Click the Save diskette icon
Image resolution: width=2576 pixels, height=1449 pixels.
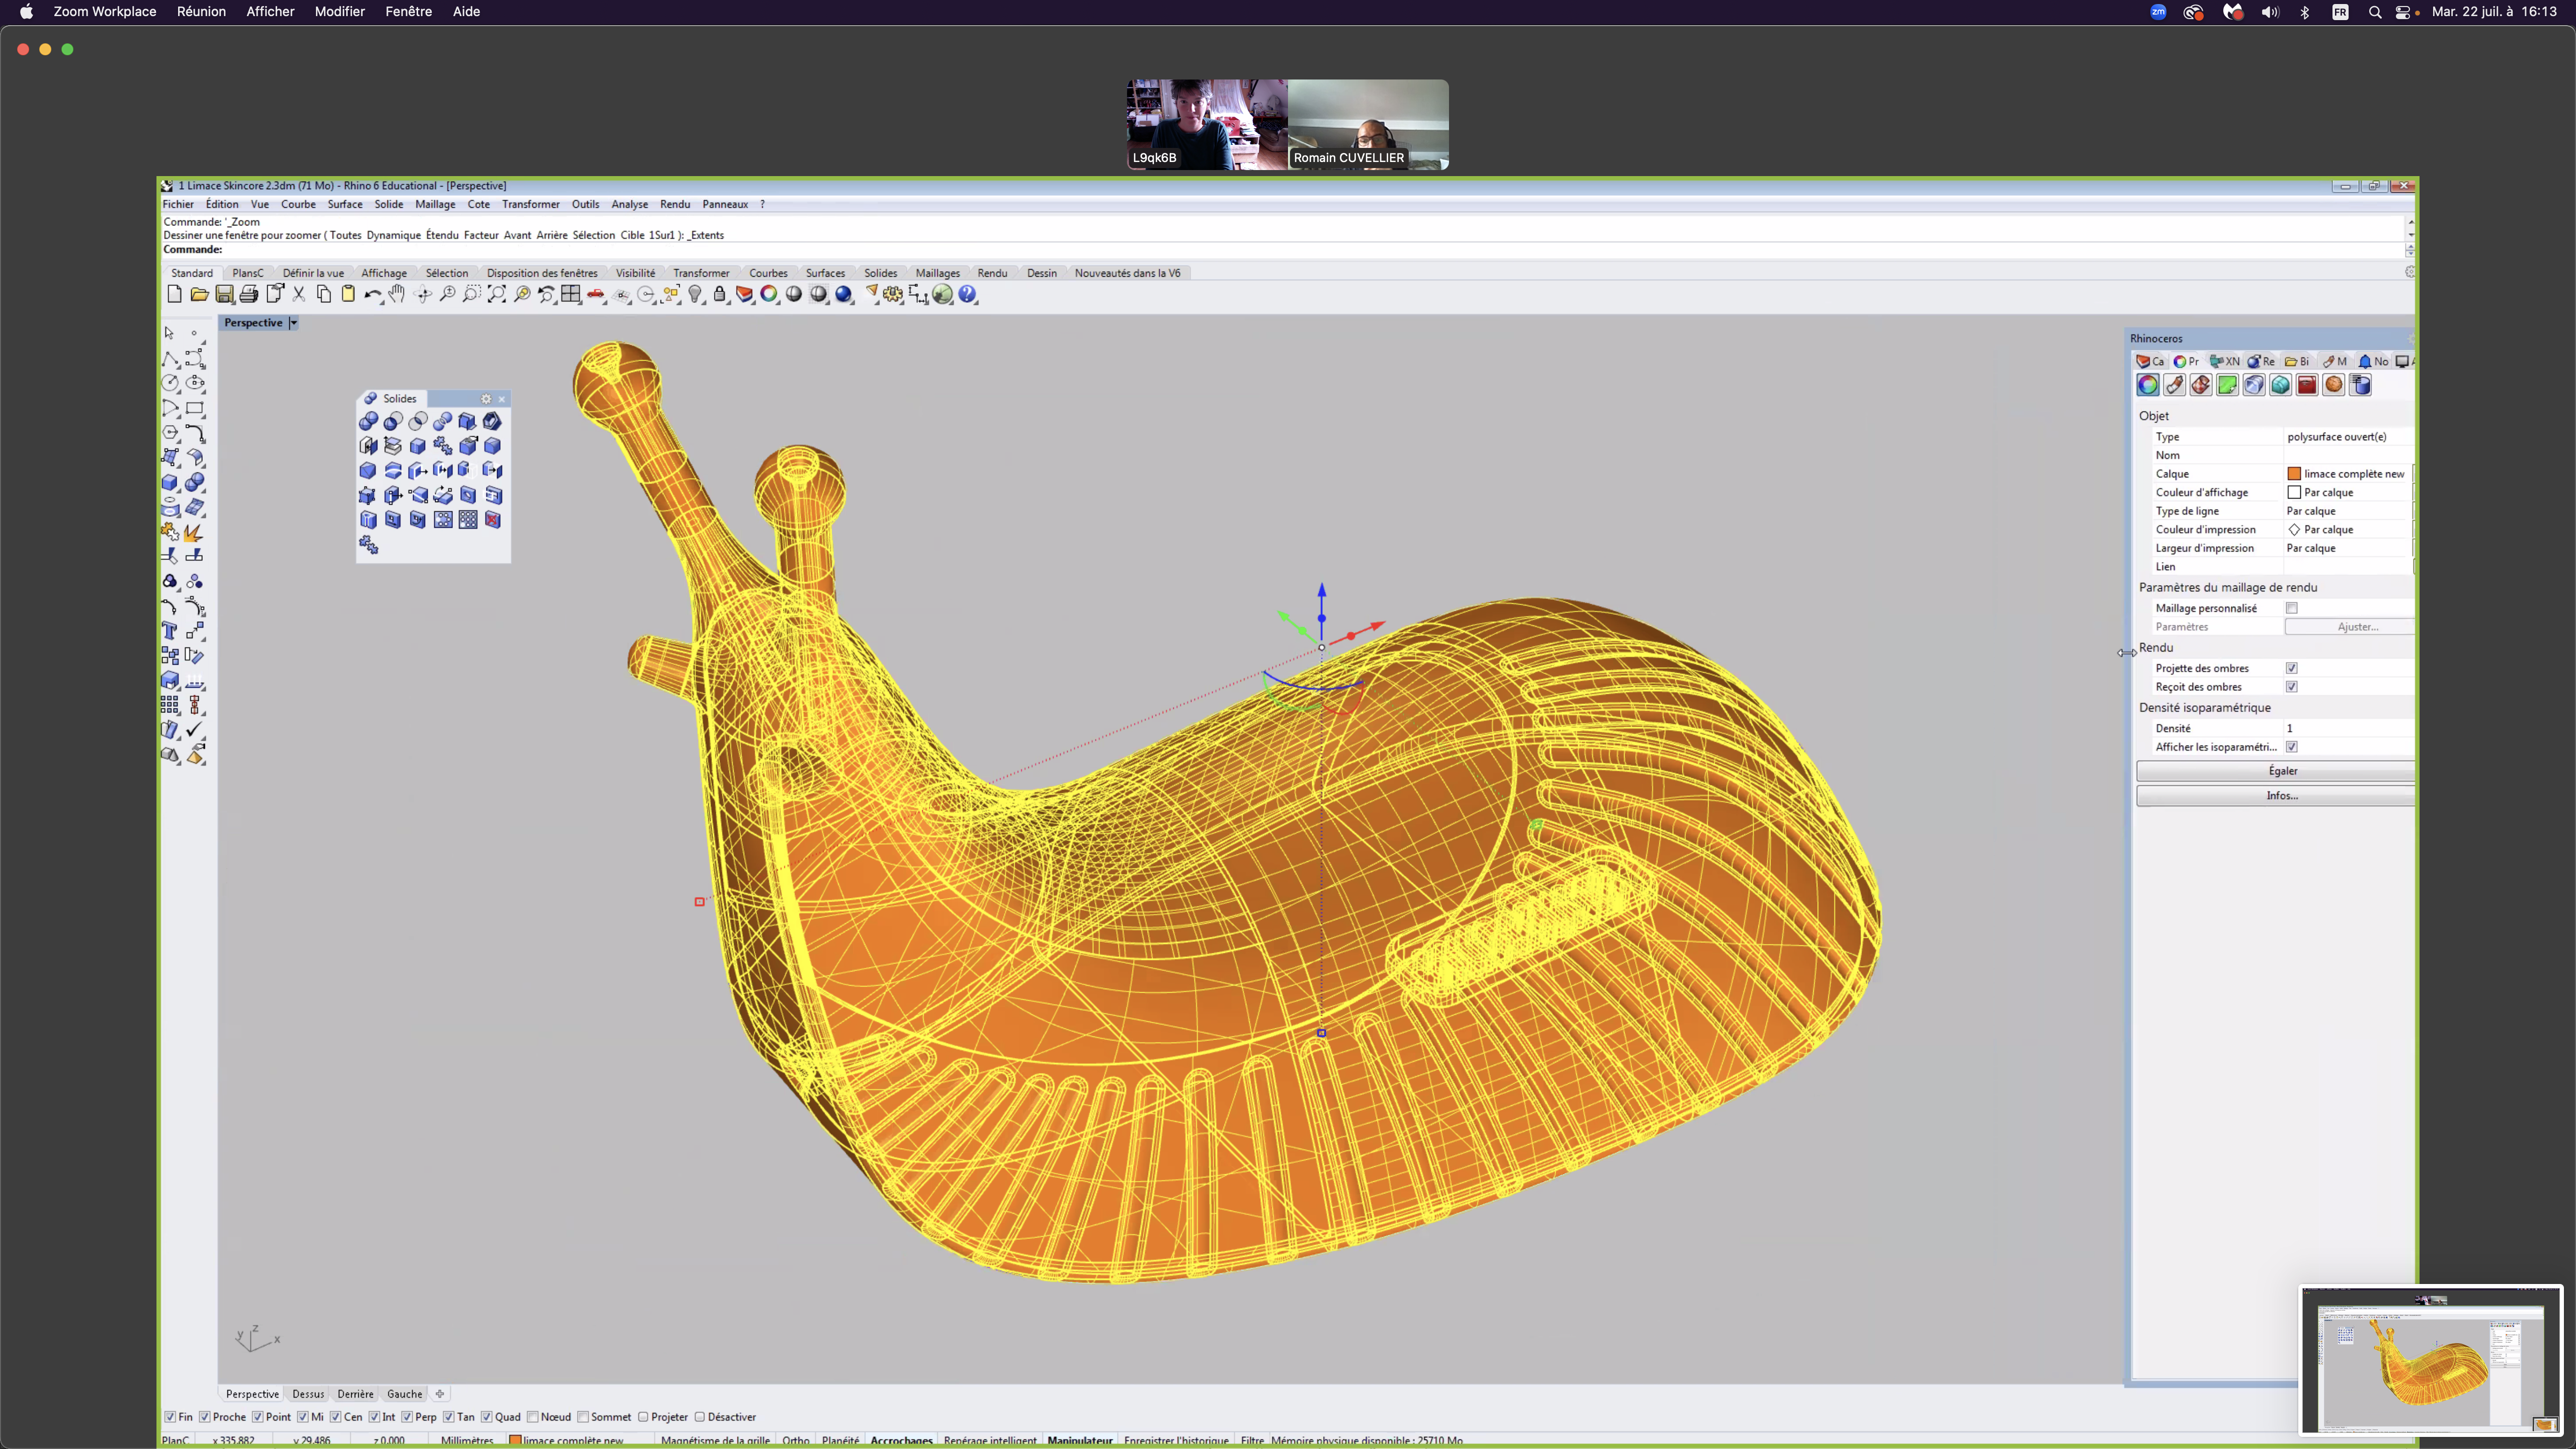[224, 294]
